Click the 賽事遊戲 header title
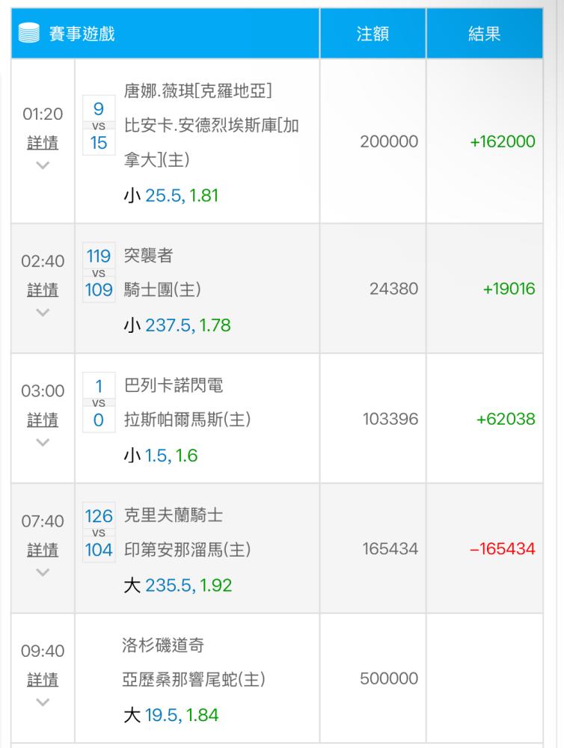This screenshot has height=748, width=564. [x=82, y=34]
